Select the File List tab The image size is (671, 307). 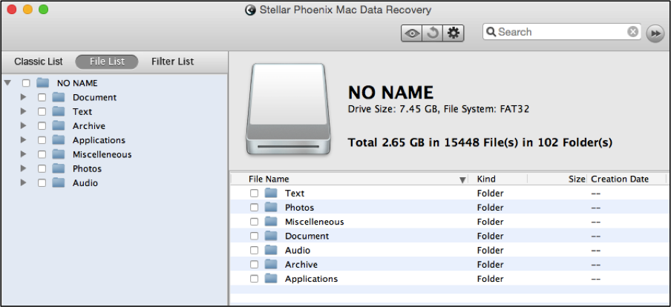[107, 62]
